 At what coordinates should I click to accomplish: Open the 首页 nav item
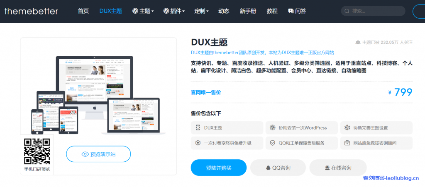coord(83,11)
